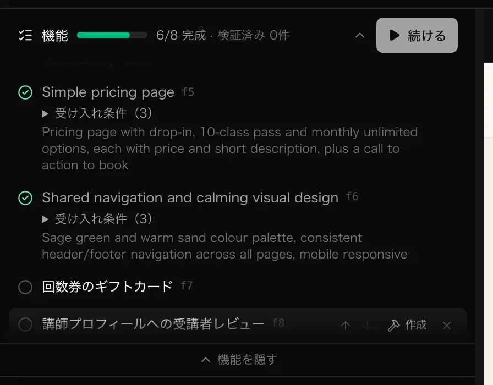Screen dimensions: 493x385
Task: Toggle the Simple pricing page completed check
Action: point(25,92)
